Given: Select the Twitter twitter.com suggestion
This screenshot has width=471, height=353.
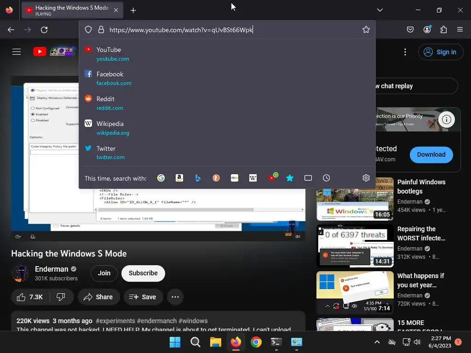Looking at the screenshot, I should tap(227, 153).
